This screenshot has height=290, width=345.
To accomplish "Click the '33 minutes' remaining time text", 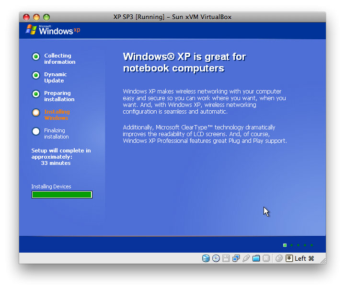I will tap(56, 163).
